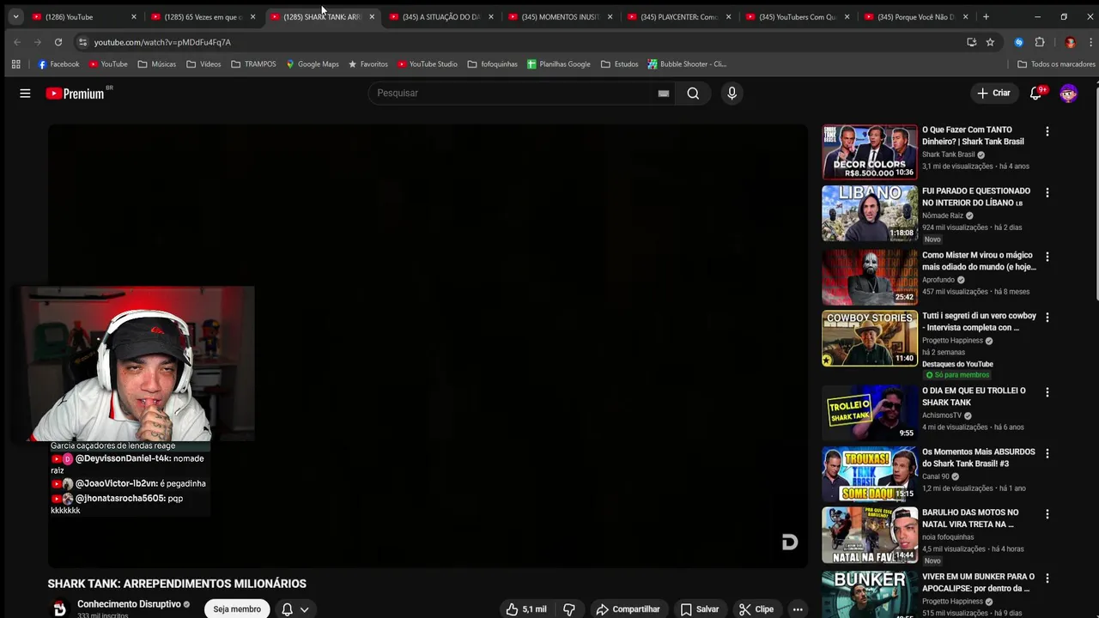Click the channel watermark in video corner
The height and width of the screenshot is (618, 1099).
(790, 542)
